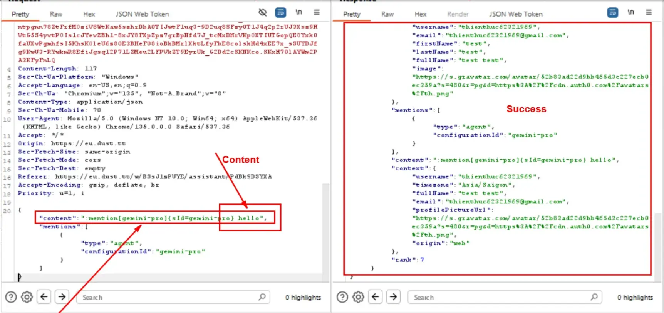The width and height of the screenshot is (664, 313).
Task: Open request panel hamburger options menu
Action: click(317, 13)
